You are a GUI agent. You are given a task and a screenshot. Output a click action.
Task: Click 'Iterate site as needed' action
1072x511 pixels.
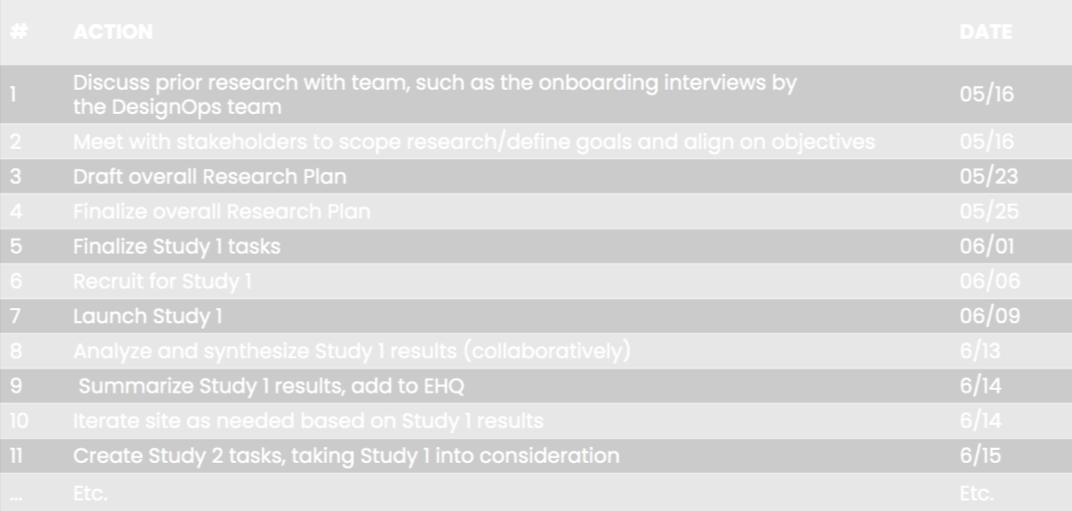tap(308, 421)
